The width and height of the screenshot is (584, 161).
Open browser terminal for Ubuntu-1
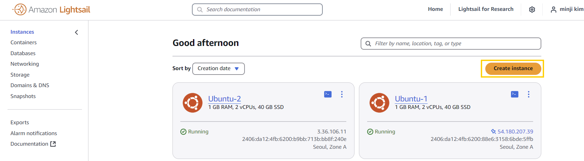point(515,94)
